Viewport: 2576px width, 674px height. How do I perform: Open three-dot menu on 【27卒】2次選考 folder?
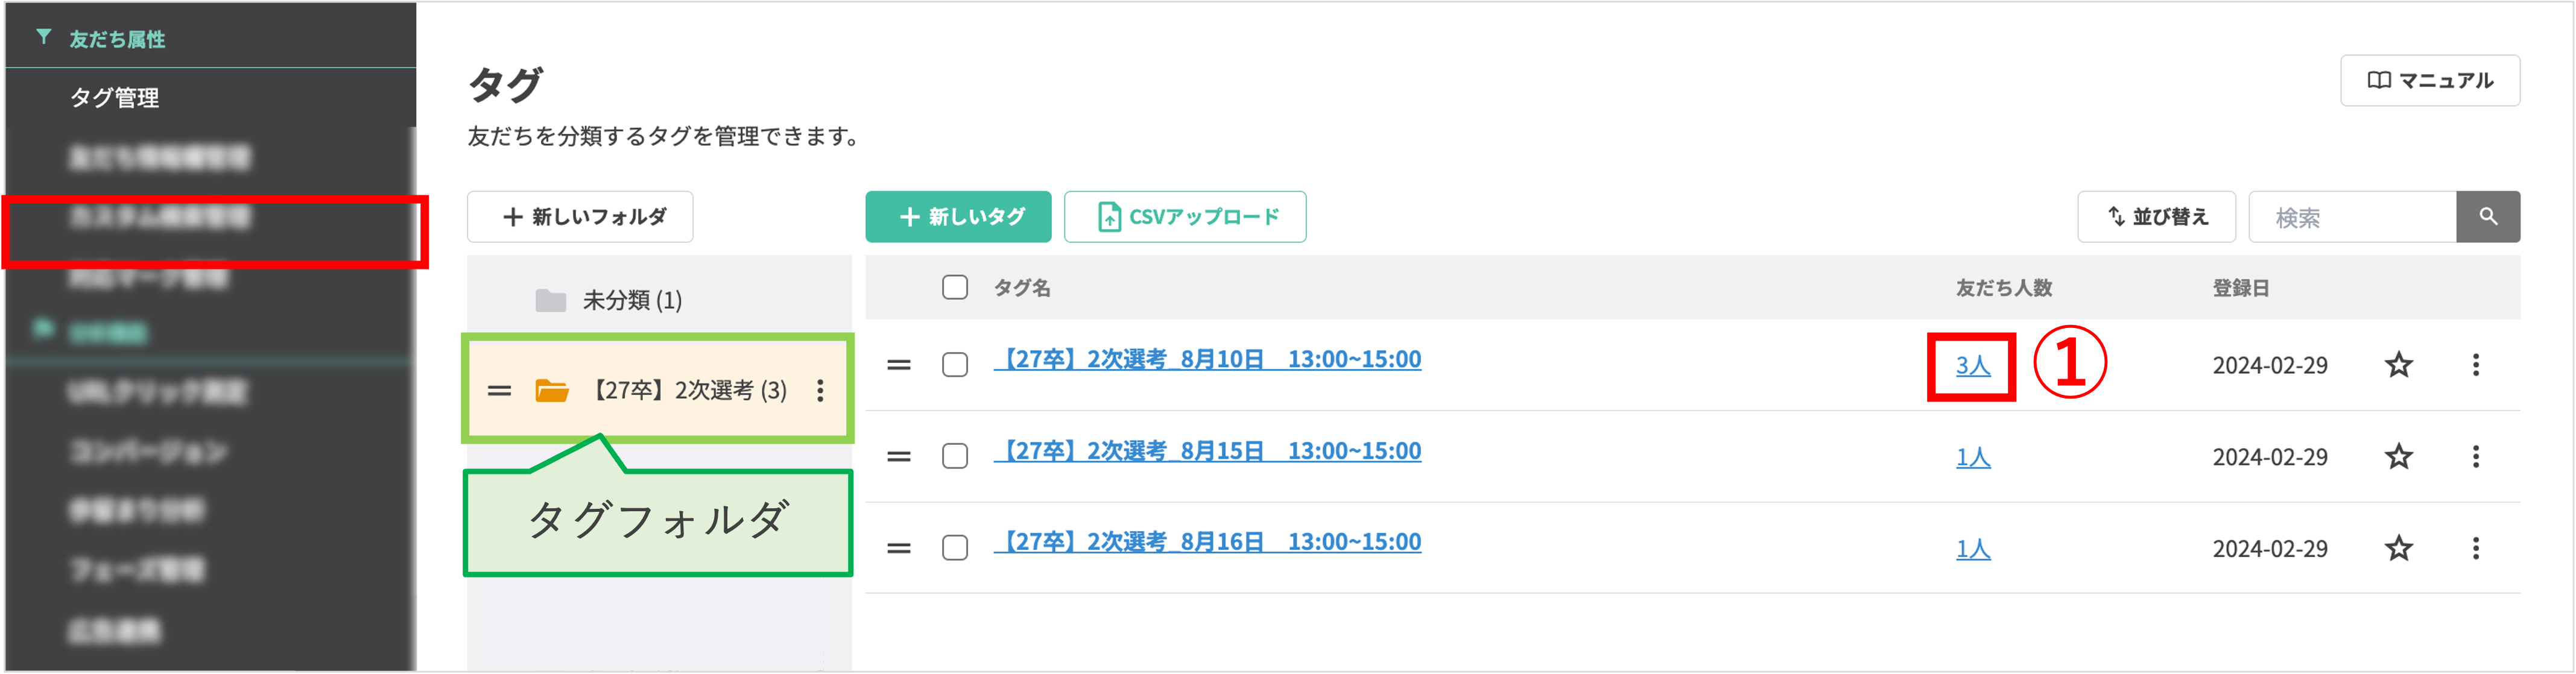coord(820,390)
